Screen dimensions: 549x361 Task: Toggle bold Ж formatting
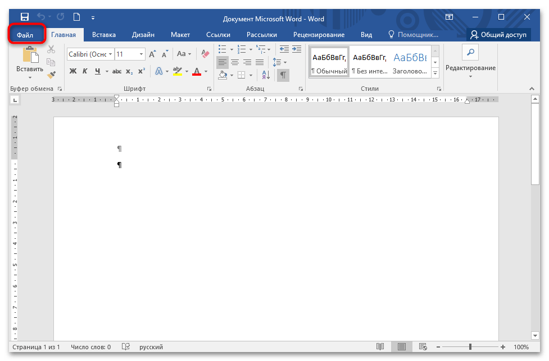73,71
